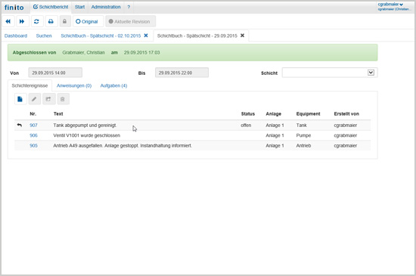Image resolution: width=416 pixels, height=276 pixels.
Task: Open event number 906
Action: click(33, 135)
